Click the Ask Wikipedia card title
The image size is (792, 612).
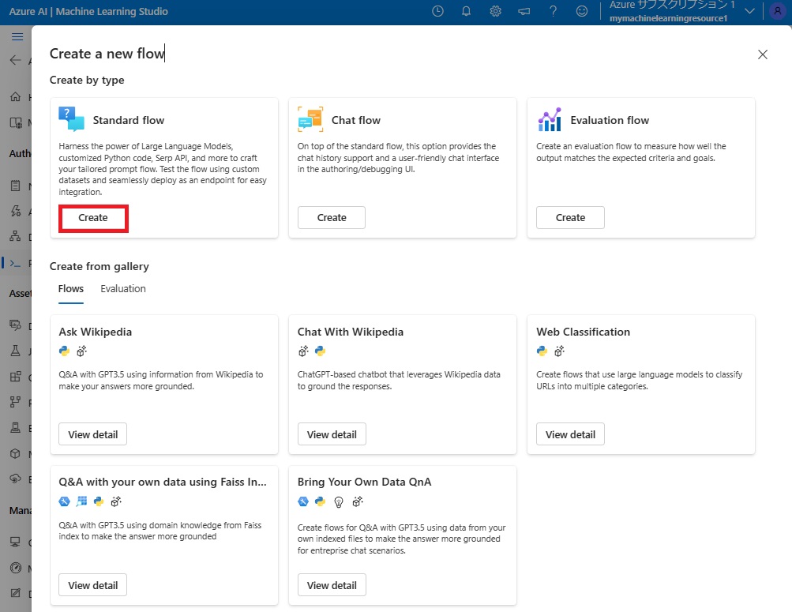coord(96,332)
